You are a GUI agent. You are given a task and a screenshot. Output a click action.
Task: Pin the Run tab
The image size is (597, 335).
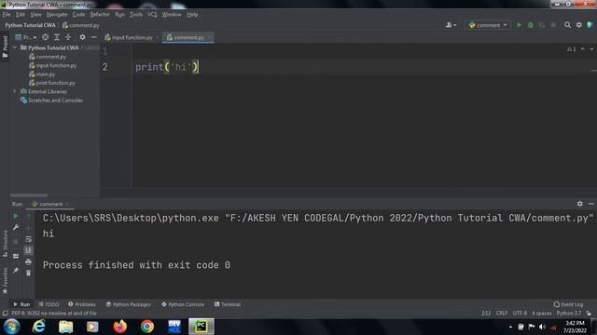(x=16, y=271)
